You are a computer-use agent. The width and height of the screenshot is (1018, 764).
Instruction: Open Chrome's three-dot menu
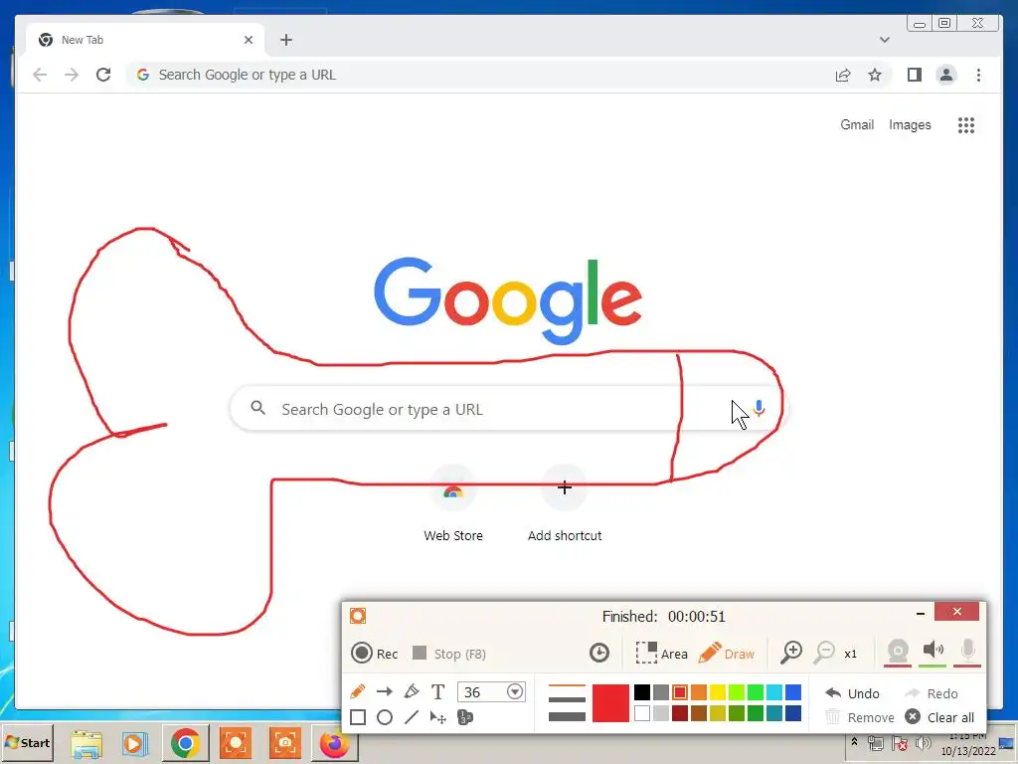tap(978, 75)
